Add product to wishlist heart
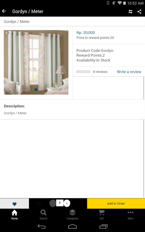Screen dimensions: 145x232 (14, 204)
